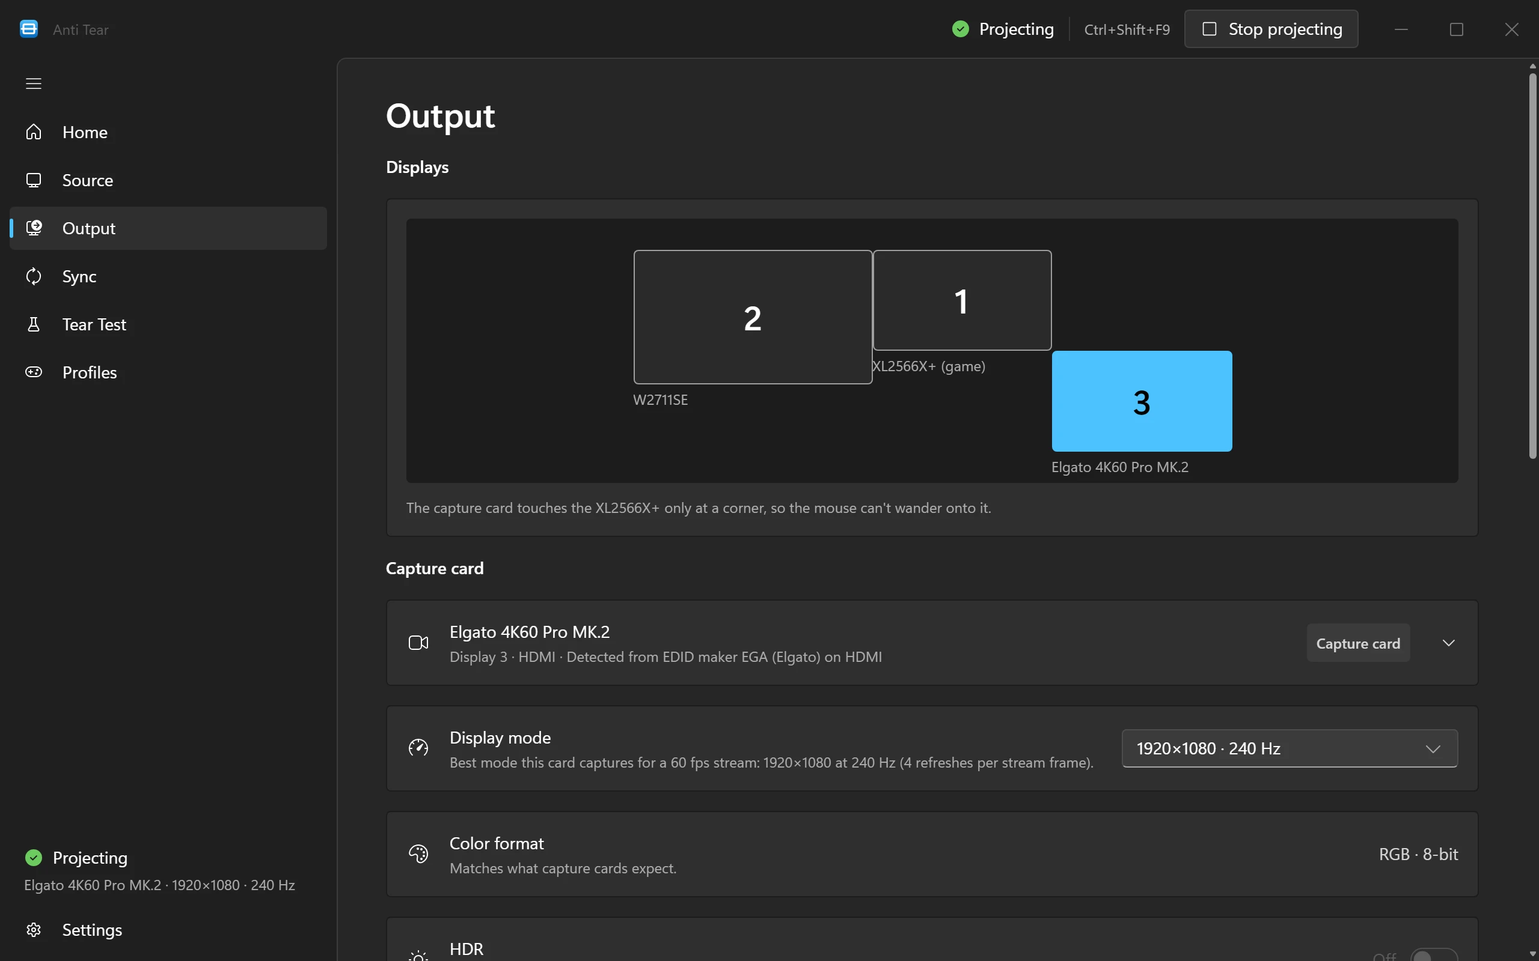Go to the Source page
The image size is (1539, 961).
pyautogui.click(x=168, y=180)
